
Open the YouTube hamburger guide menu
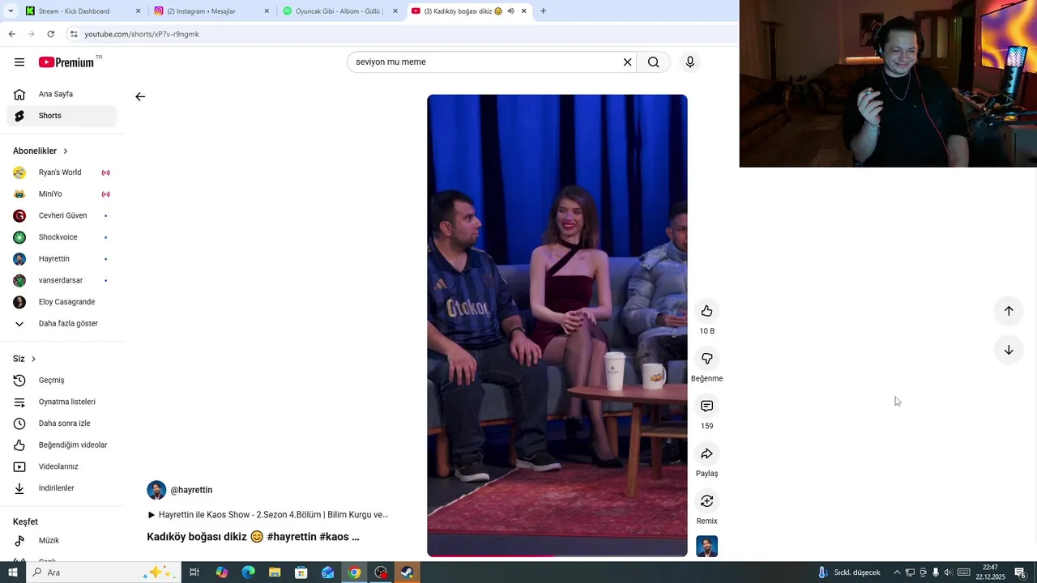[x=19, y=62]
